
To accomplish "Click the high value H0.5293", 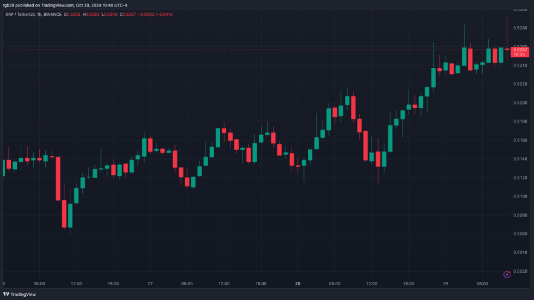I will click(92, 14).
